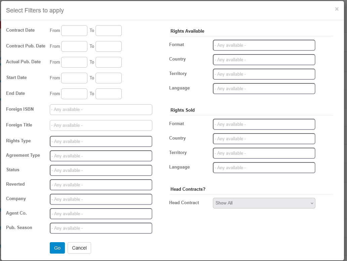
Task: Click the Go button
Action: coord(57,248)
